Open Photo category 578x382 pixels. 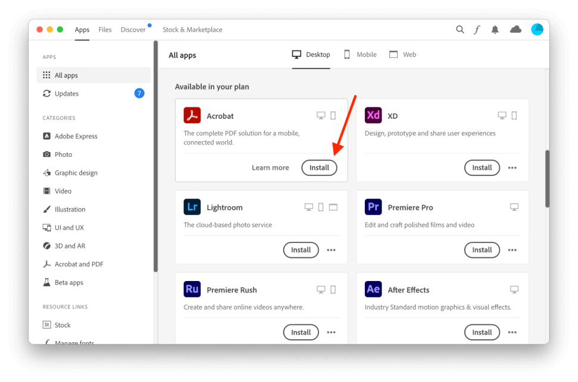tap(58, 154)
